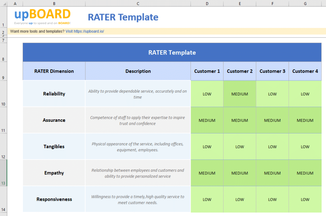Click the large 'RATER Template' title text
Viewport: 326px width, 216px height.
pyautogui.click(x=123, y=17)
